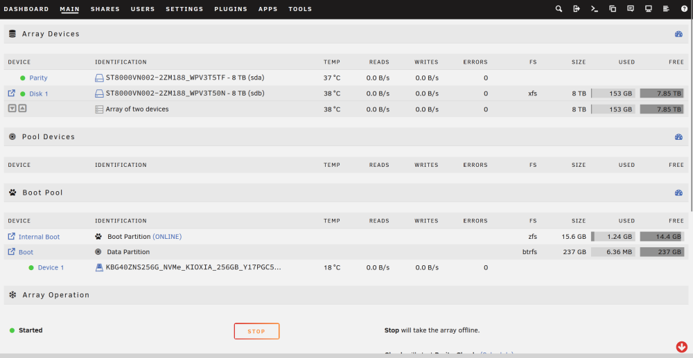Click the btrfs filesystem cell for Boot
693x358 pixels.
[529, 252]
